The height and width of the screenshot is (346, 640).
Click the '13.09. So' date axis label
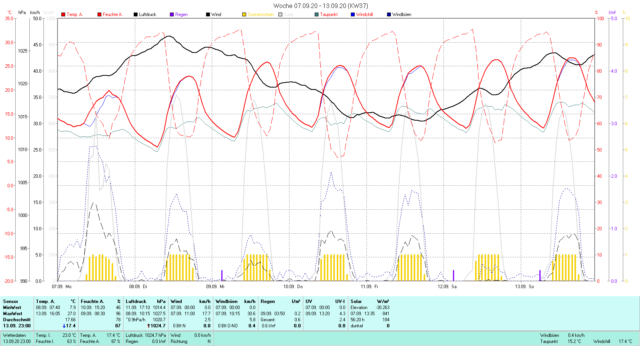click(x=525, y=286)
